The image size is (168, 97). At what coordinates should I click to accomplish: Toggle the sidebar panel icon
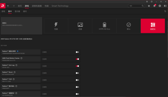point(165,6)
